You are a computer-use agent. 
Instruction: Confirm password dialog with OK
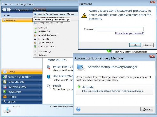point(135,45)
